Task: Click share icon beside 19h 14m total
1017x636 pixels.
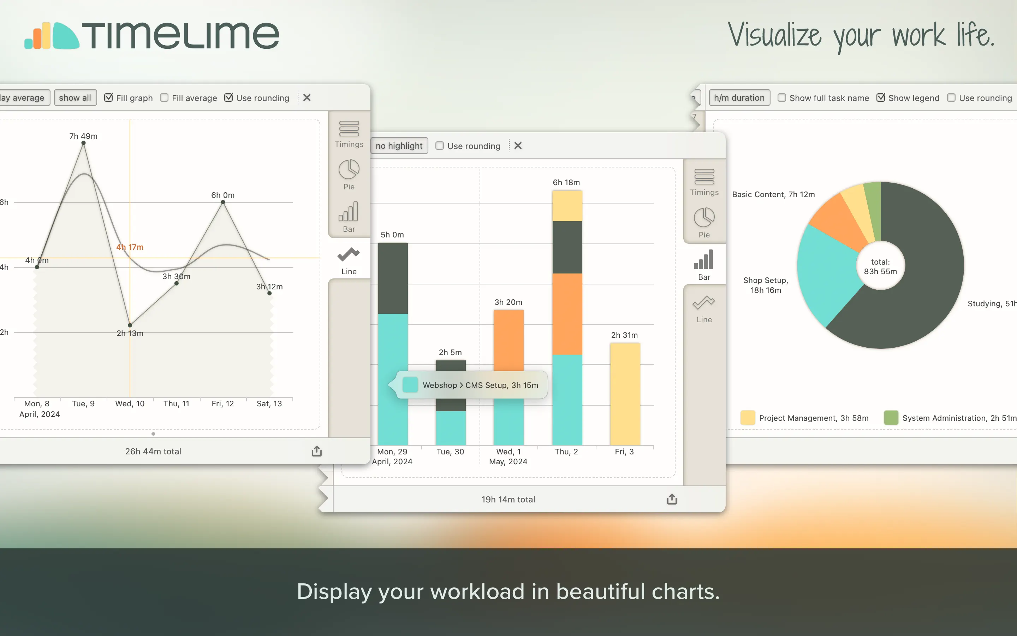Action: [672, 499]
